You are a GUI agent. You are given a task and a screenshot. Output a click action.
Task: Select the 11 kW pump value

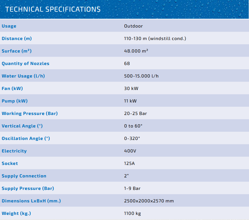tap(130, 101)
